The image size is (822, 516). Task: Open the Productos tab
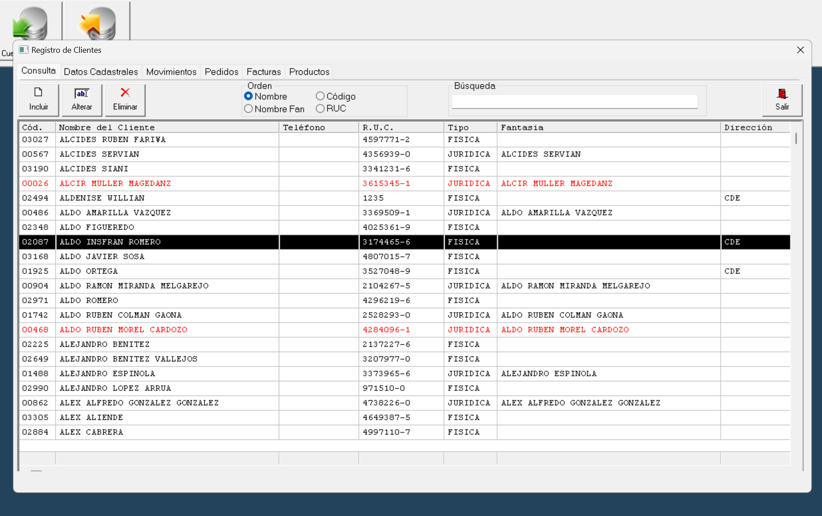click(x=309, y=72)
